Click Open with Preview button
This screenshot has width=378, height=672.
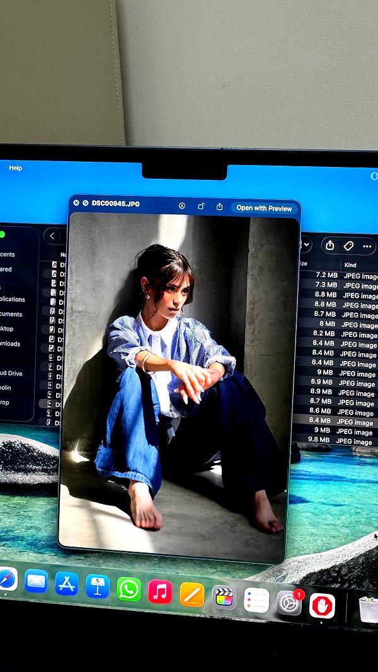[264, 208]
